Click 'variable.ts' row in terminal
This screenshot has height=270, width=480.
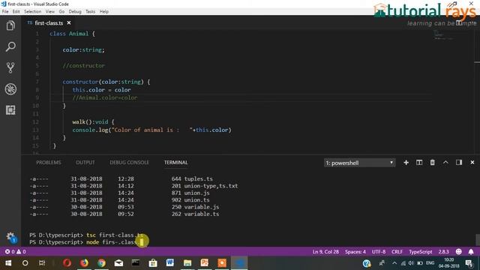coord(124,214)
